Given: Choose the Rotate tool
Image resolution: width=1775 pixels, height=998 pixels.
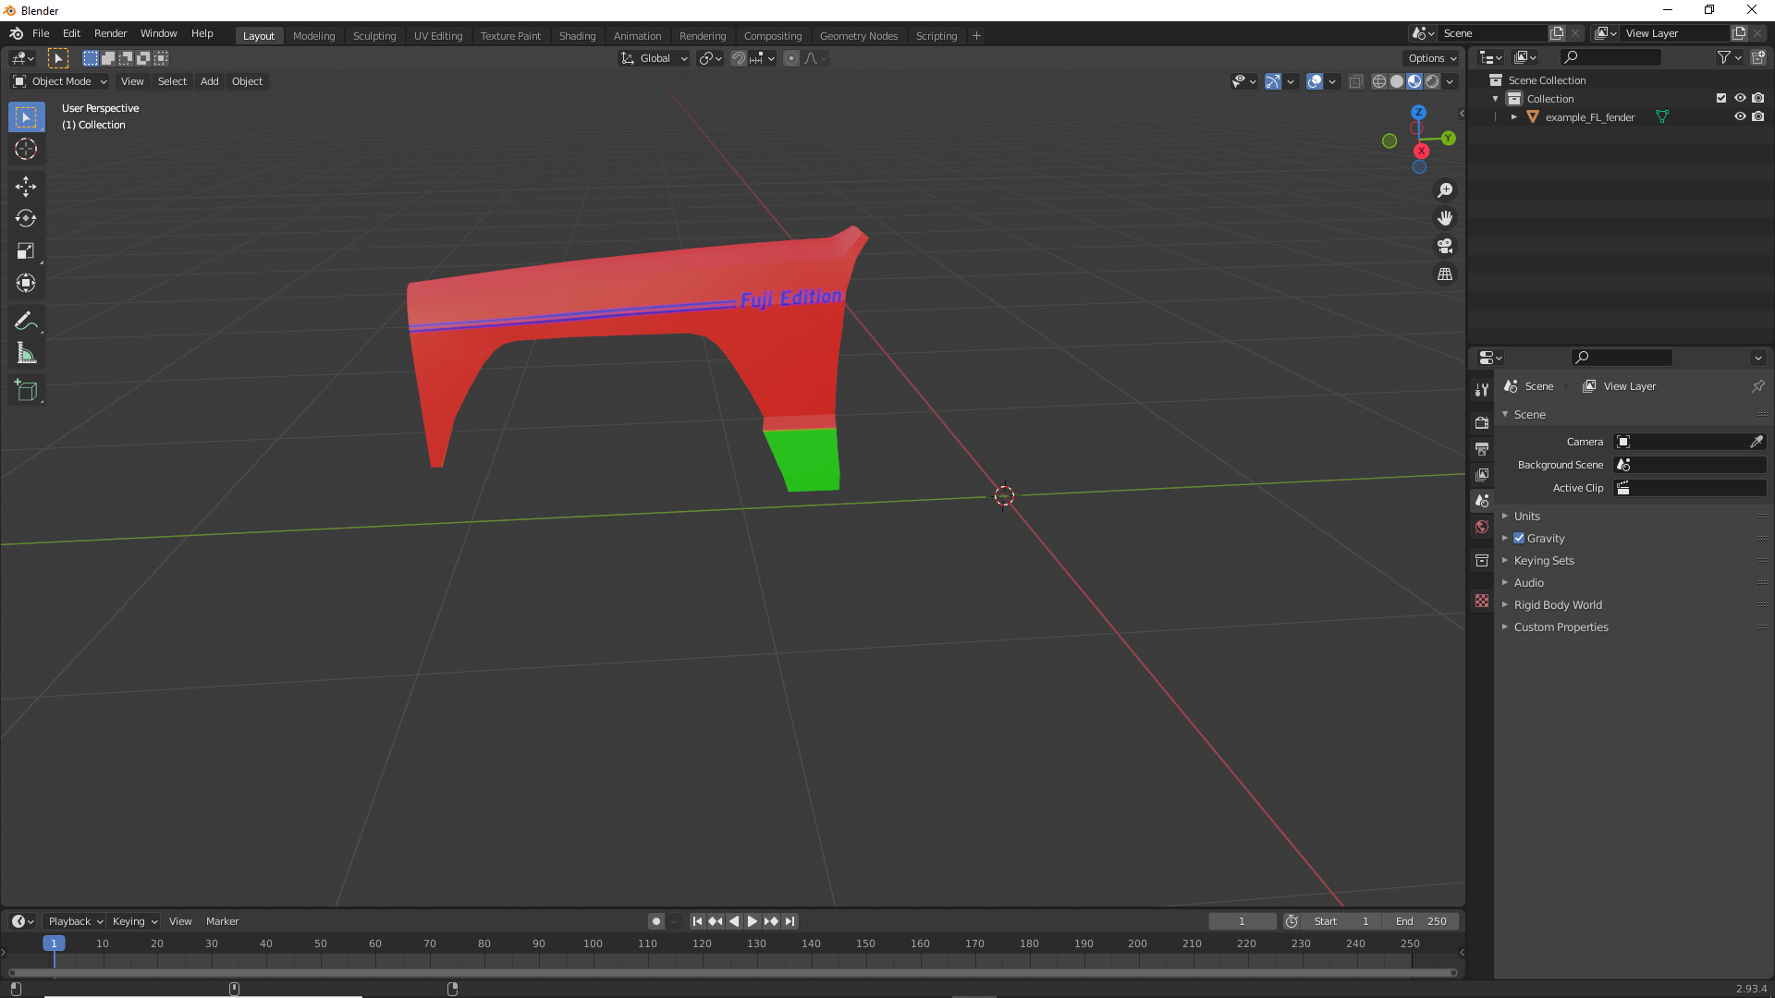Looking at the screenshot, I should pyautogui.click(x=26, y=218).
